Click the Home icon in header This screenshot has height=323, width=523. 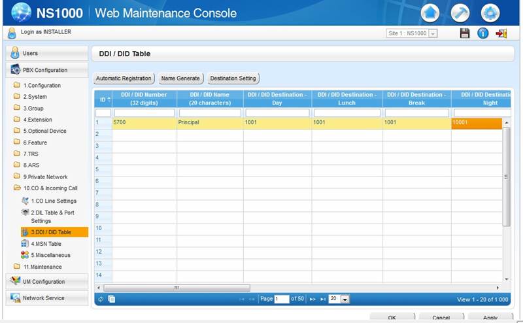tap(430, 12)
